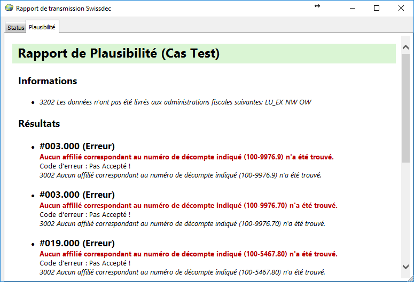Click red error text mentioning 100-5467.80

click(x=188, y=254)
